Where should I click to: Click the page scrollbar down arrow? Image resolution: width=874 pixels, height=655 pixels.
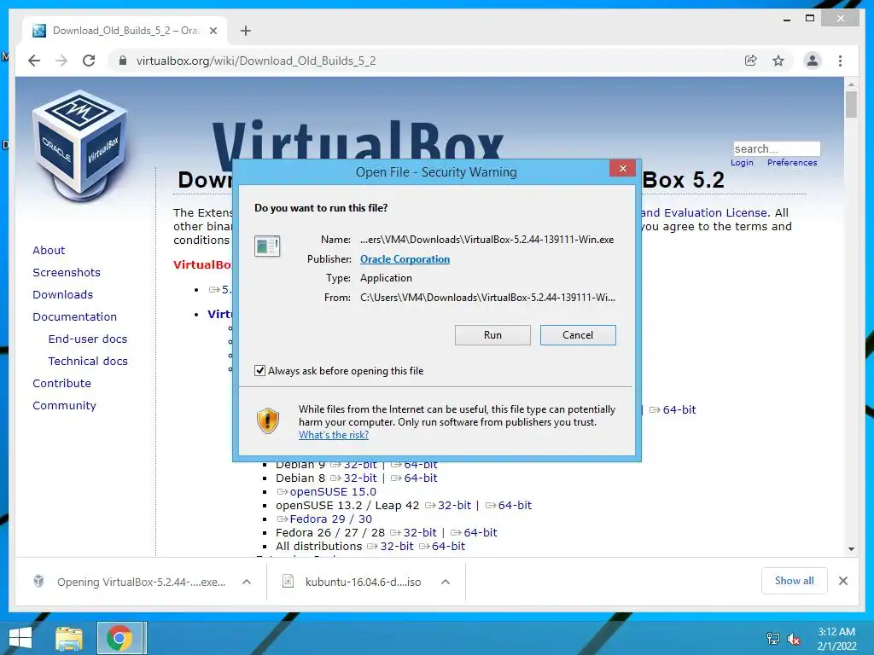tap(851, 549)
